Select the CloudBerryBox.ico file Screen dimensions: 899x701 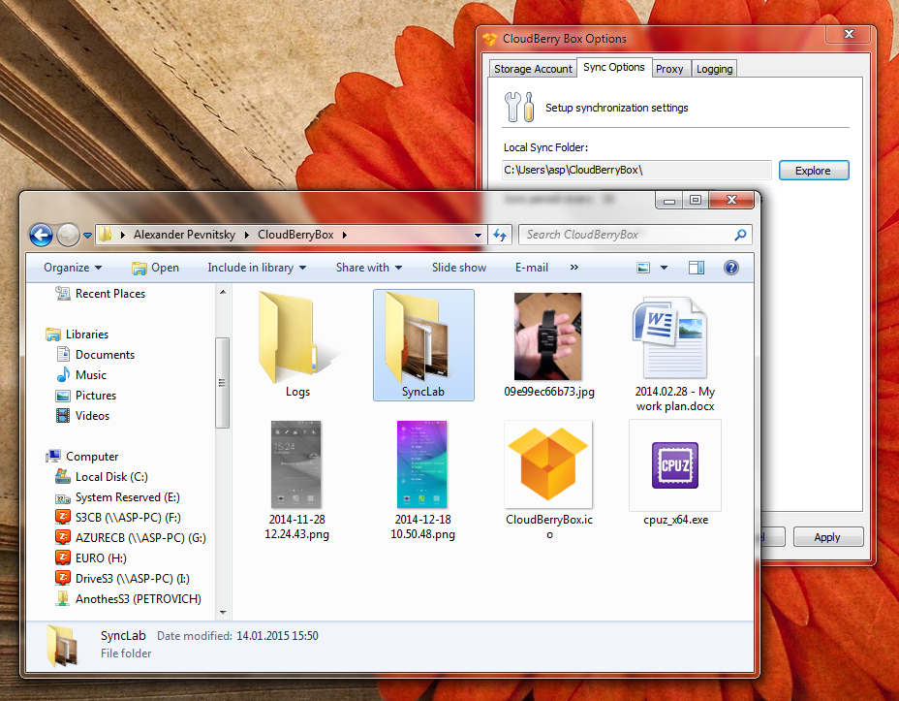(548, 470)
